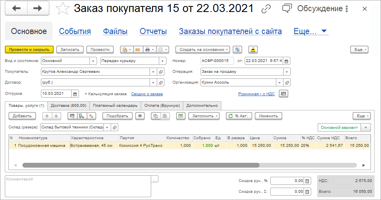Expand the Склад (резерв) dropdown arrow
This screenshot has width=381, height=200.
[107, 127]
